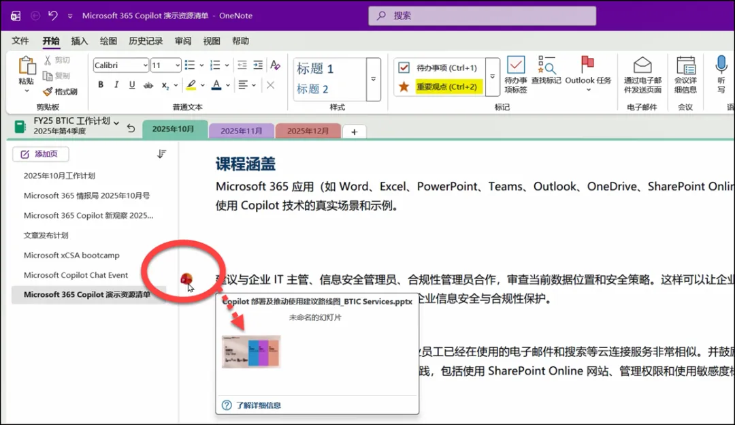The height and width of the screenshot is (425, 735).
Task: Select the 2025年12月 section tab
Action: [x=308, y=131]
